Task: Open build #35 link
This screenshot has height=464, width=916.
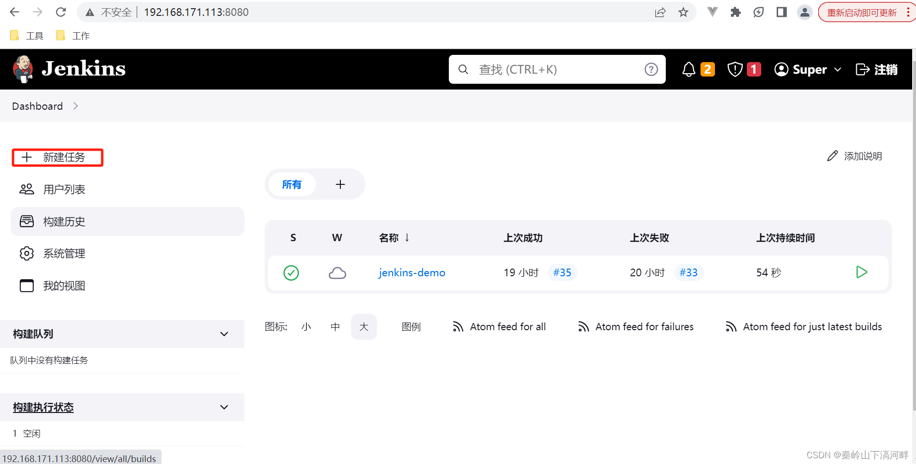Action: pyautogui.click(x=562, y=272)
